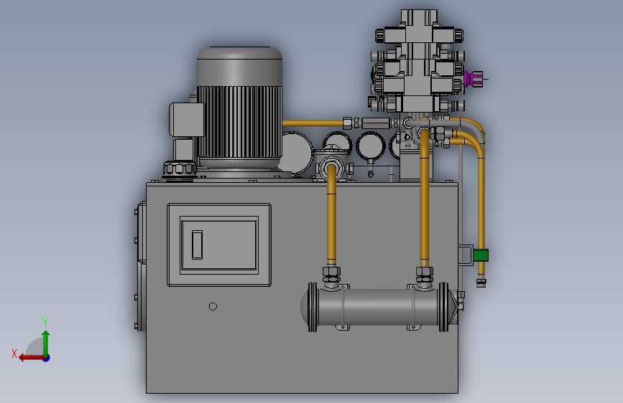Select the end fitting at the right pipe's bottom
The image size is (623, 403).
tap(481, 283)
